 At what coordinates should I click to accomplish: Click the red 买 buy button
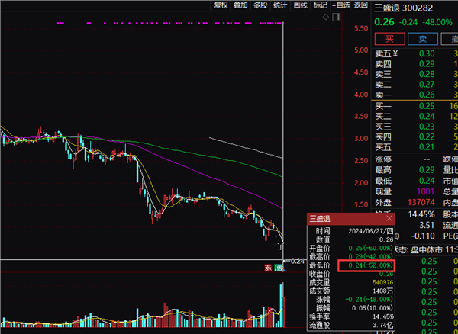[x=389, y=39]
